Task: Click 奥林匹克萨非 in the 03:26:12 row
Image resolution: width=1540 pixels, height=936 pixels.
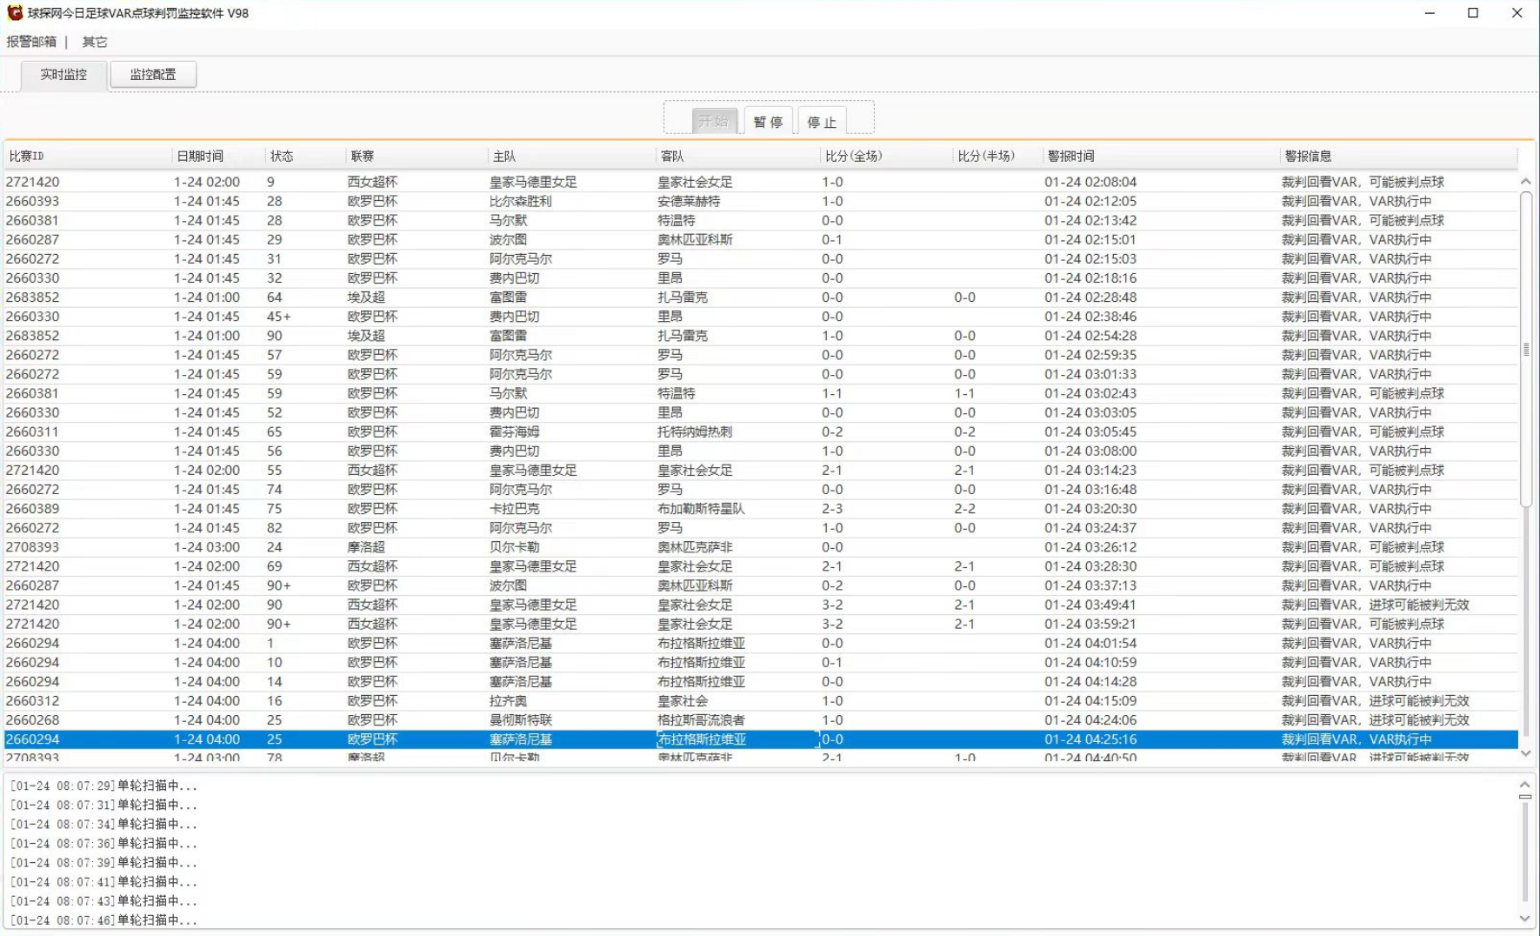Action: pos(695,547)
